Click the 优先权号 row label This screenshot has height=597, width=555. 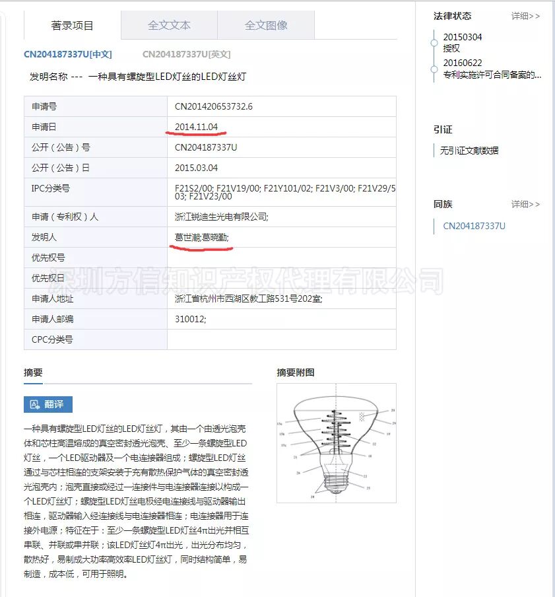(x=48, y=258)
